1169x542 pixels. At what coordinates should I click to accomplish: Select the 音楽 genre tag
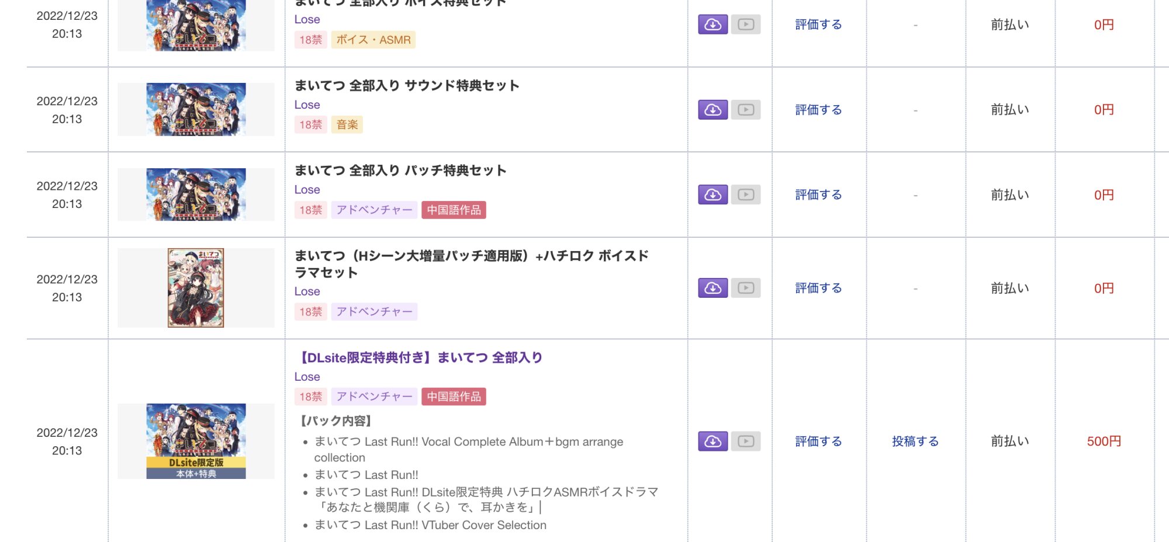coord(347,124)
